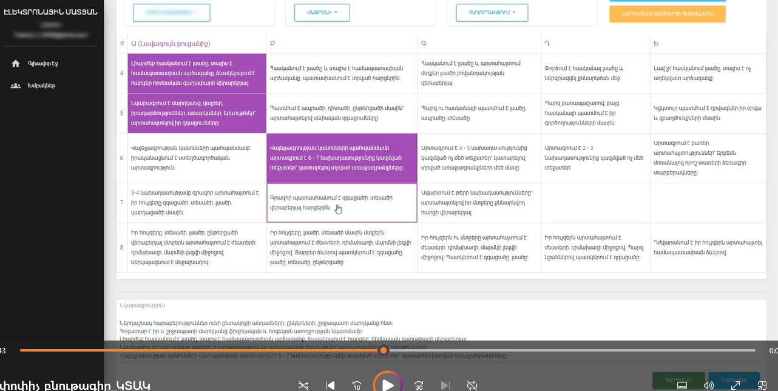Select the 'Գլխավոր էջ' sidebar item

pyautogui.click(x=43, y=63)
